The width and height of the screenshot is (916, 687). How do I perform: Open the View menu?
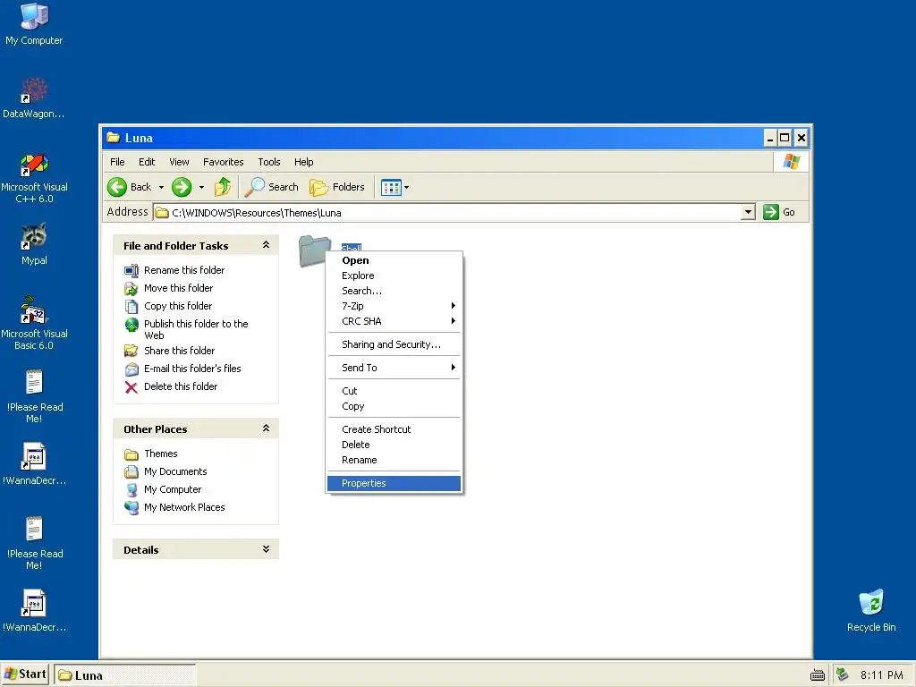tap(179, 162)
